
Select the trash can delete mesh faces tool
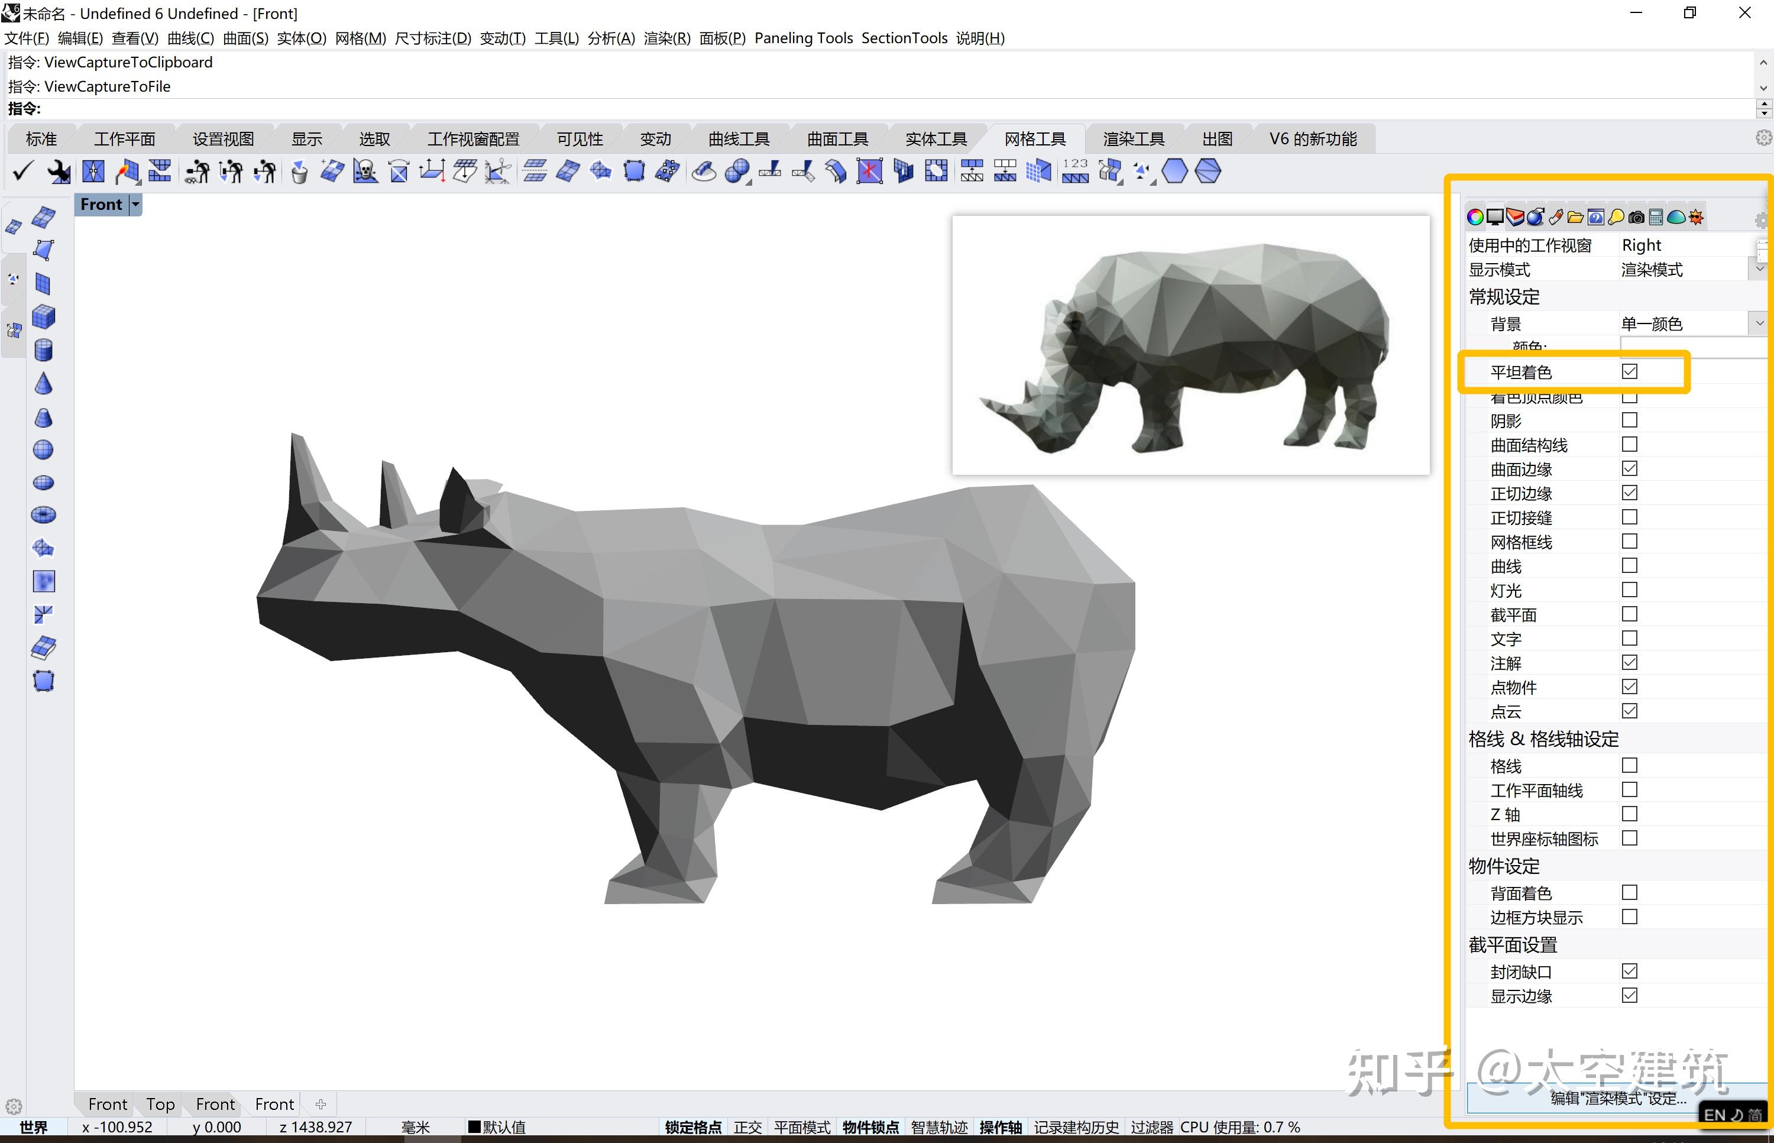coord(299,171)
